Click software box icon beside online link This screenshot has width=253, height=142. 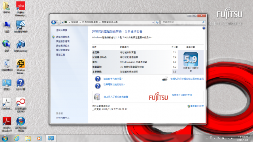97,97
